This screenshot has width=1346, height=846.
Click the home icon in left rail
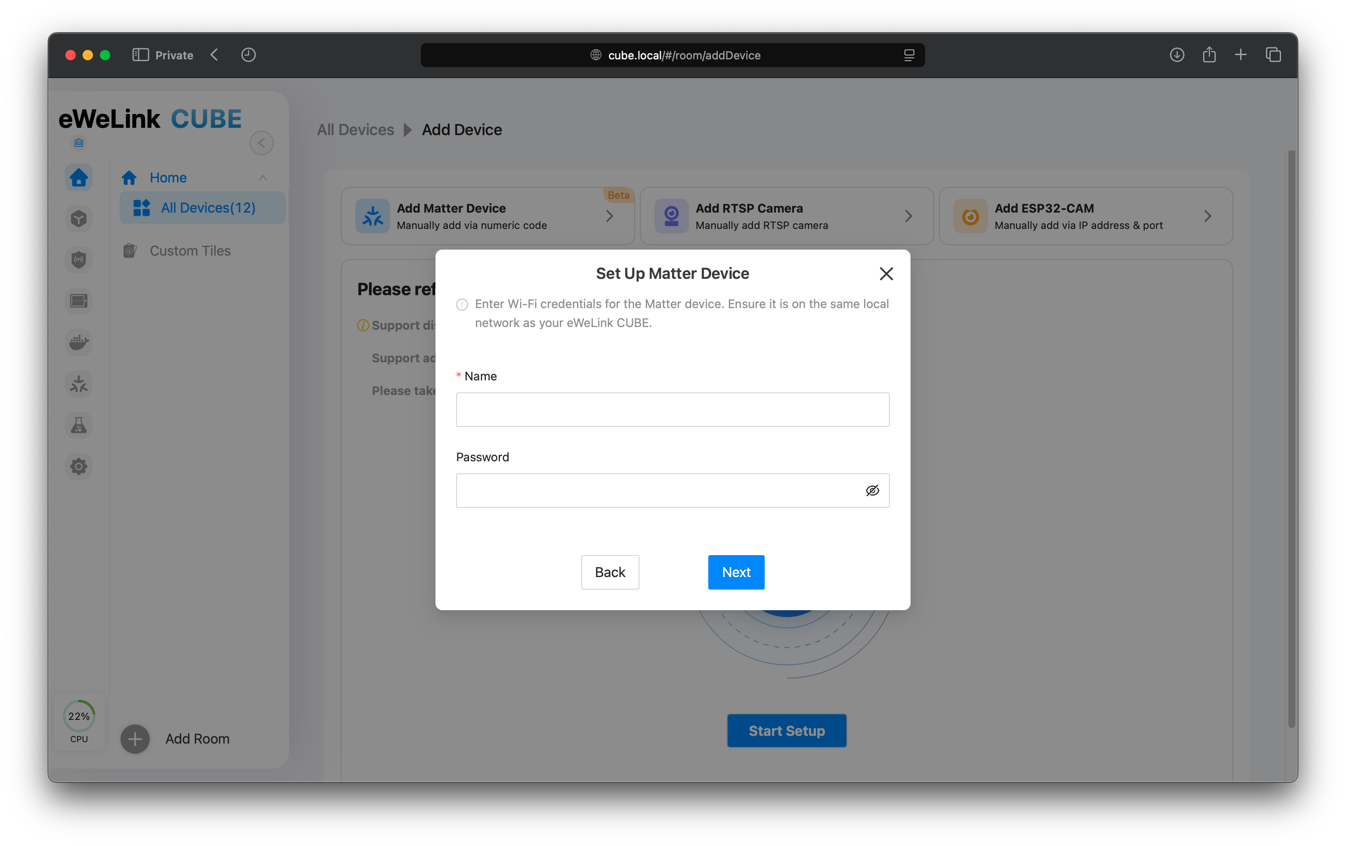[79, 177]
